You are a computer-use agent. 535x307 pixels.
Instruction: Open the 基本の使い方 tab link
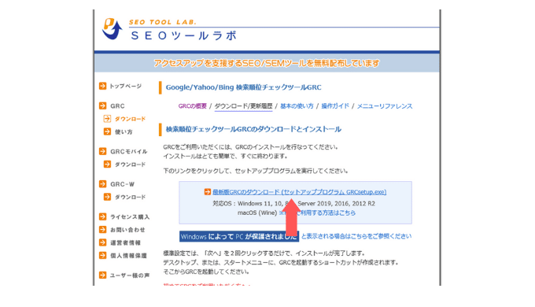pos(297,106)
